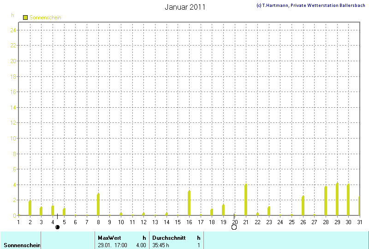This screenshot has width=369, height=249.
Task: Click the Sonnenschein legend label
Action: [x=45, y=17]
